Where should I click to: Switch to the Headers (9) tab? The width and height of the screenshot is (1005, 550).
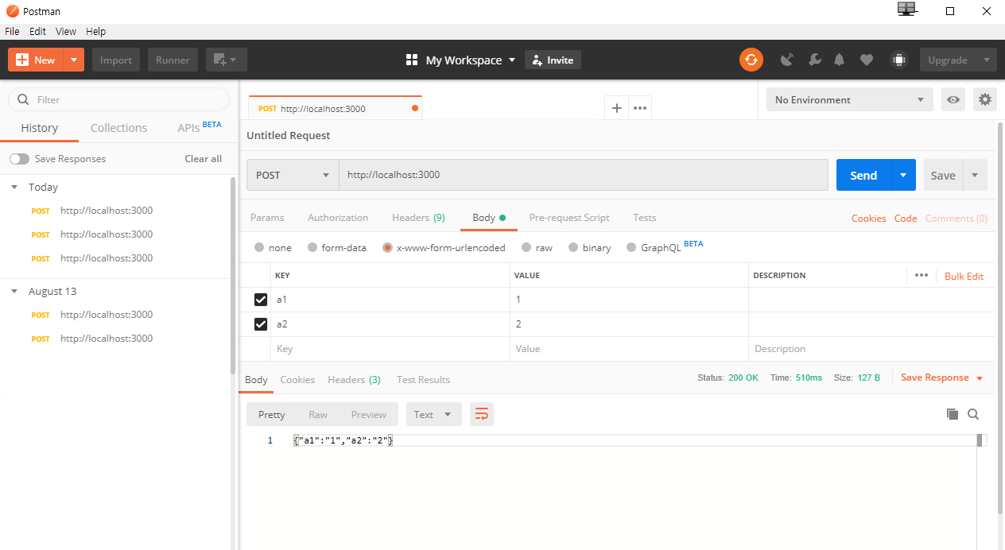418,217
